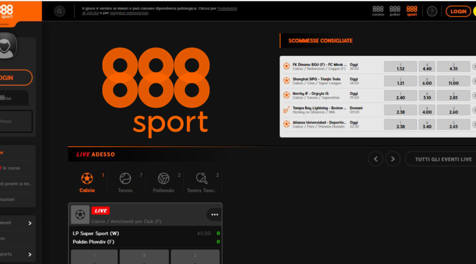Open the Premi box in sidebar
The width and height of the screenshot is (476, 264).
tap(16, 122)
